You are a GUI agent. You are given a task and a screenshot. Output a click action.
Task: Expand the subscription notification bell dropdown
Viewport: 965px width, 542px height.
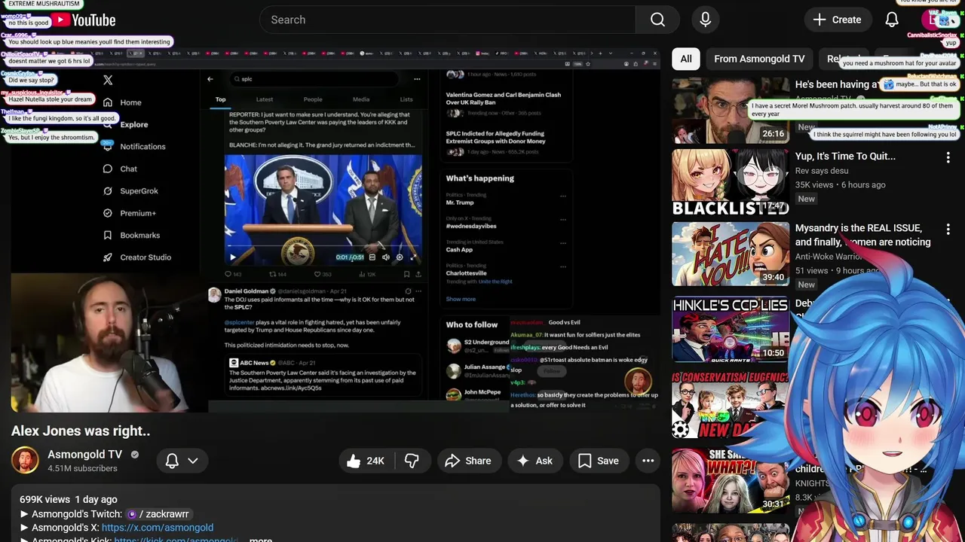coord(182,461)
